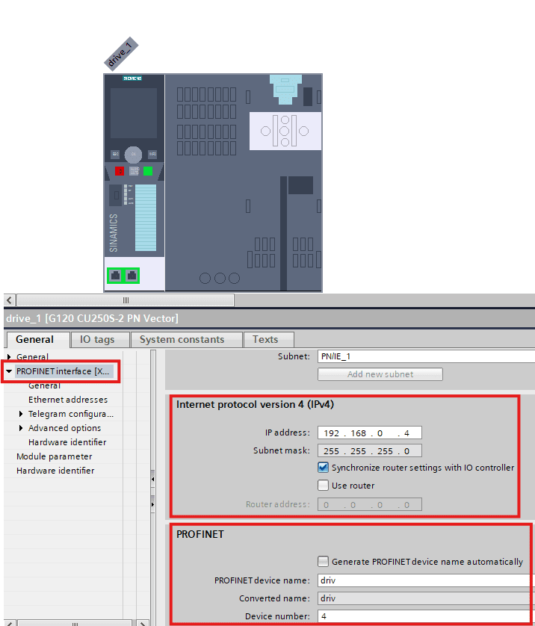Select the bottom Hardware identifier tree item
The height and width of the screenshot is (626, 535).
[55, 471]
